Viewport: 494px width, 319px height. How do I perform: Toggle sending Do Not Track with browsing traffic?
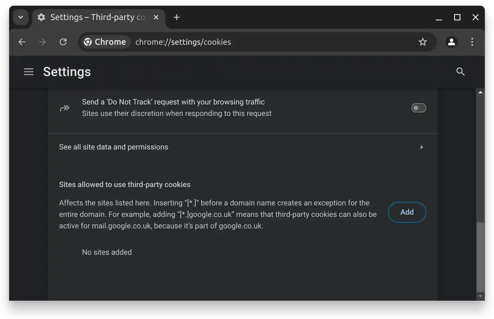point(418,108)
